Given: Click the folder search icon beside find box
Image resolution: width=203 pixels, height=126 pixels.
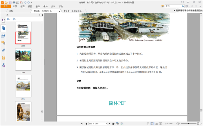Looking at the screenshot, I should coord(163,6).
